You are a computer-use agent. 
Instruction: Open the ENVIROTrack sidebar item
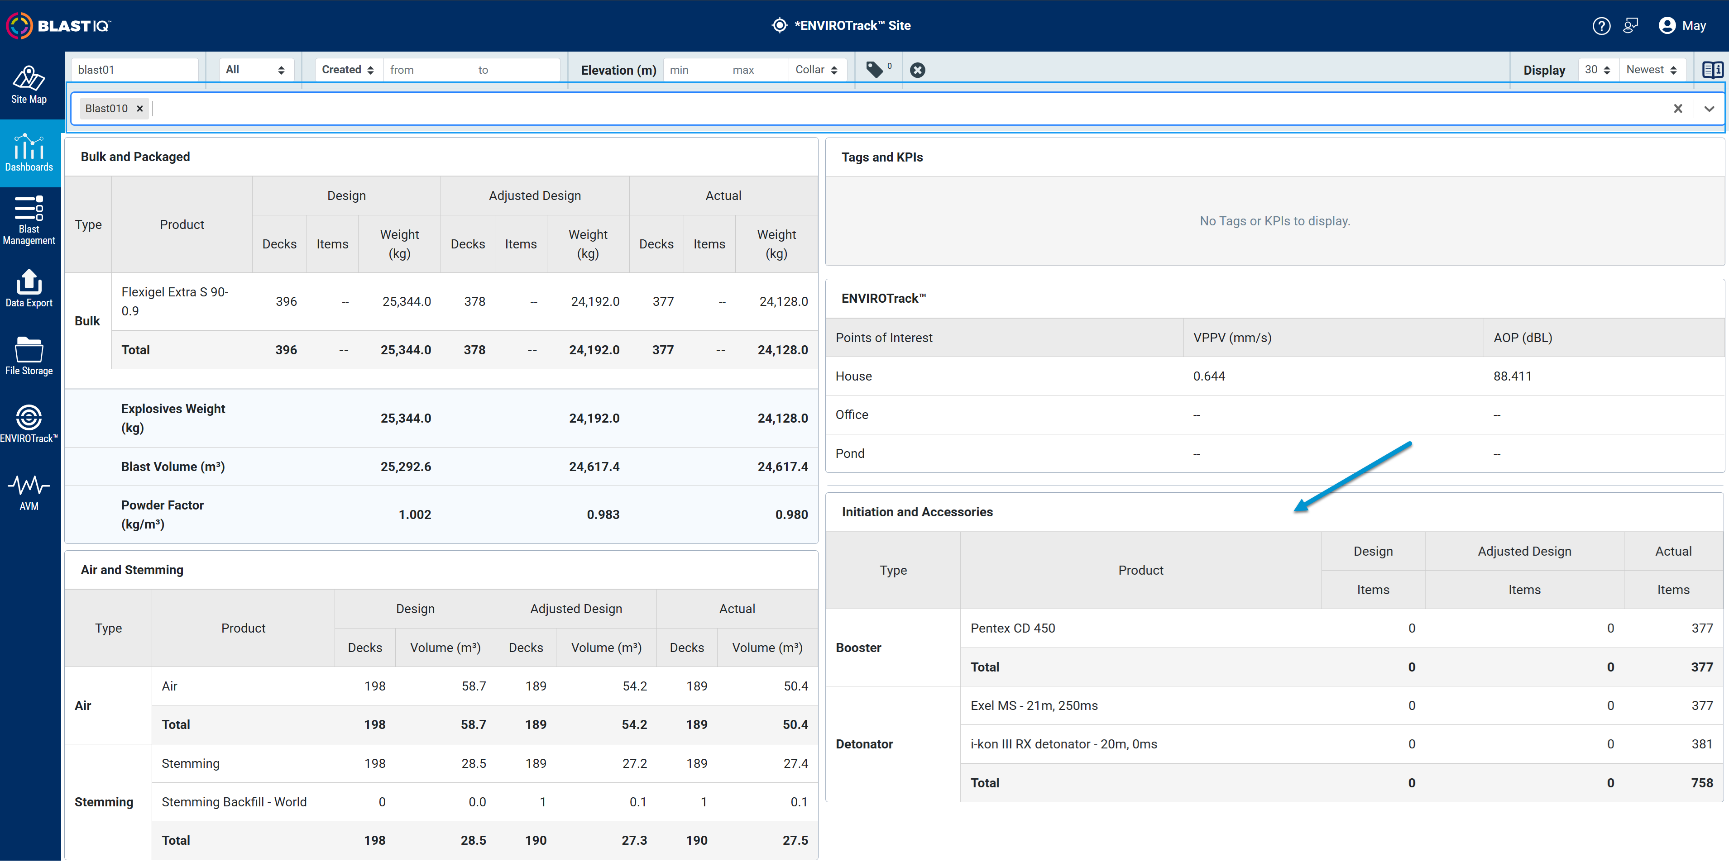(29, 424)
